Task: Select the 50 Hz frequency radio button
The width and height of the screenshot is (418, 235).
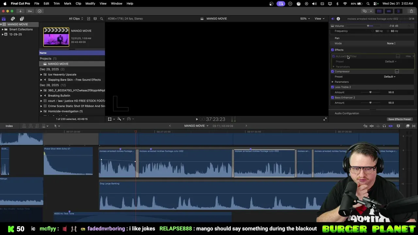Action: click(373, 31)
